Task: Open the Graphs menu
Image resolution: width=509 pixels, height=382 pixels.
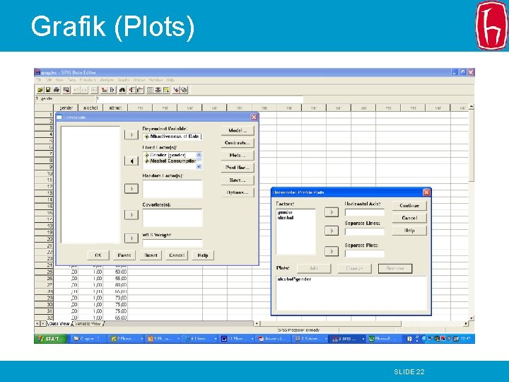Action: pos(124,80)
